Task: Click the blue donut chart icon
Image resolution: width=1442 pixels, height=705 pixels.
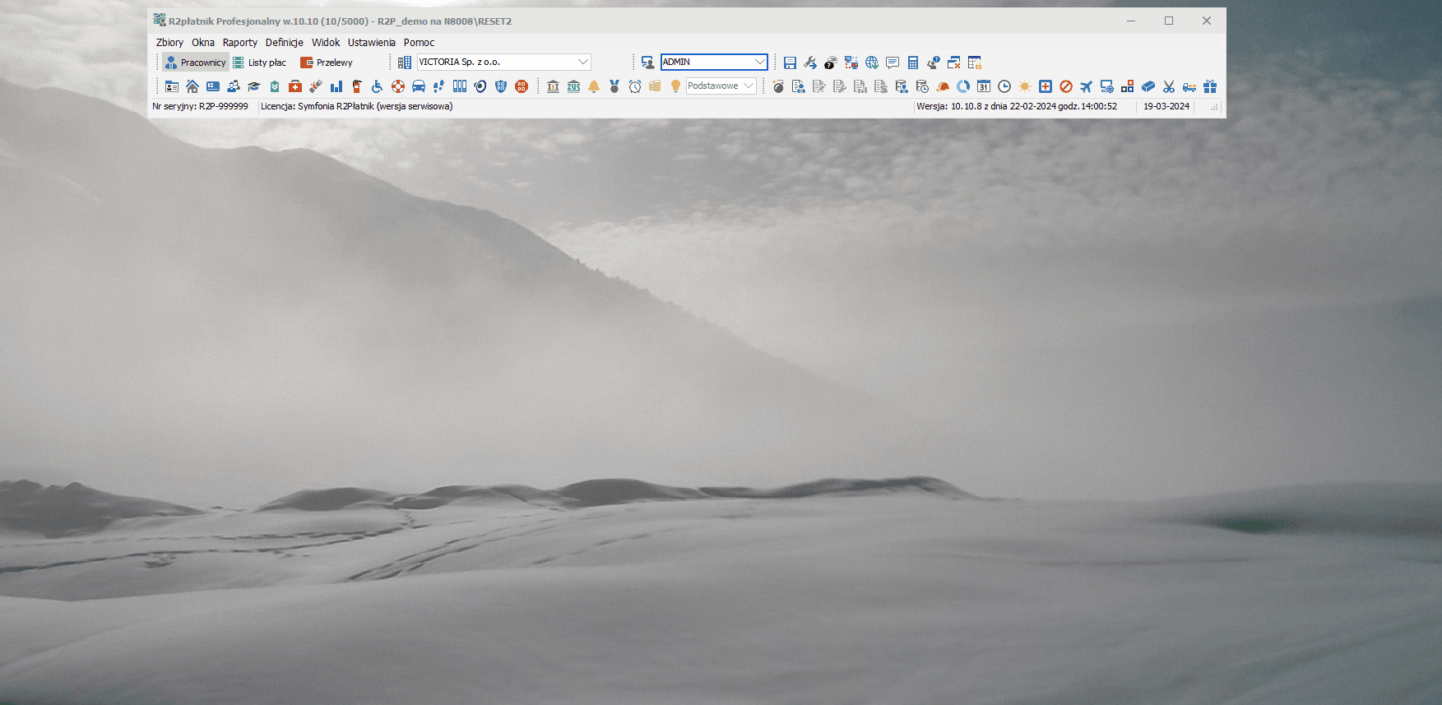Action: (x=963, y=86)
